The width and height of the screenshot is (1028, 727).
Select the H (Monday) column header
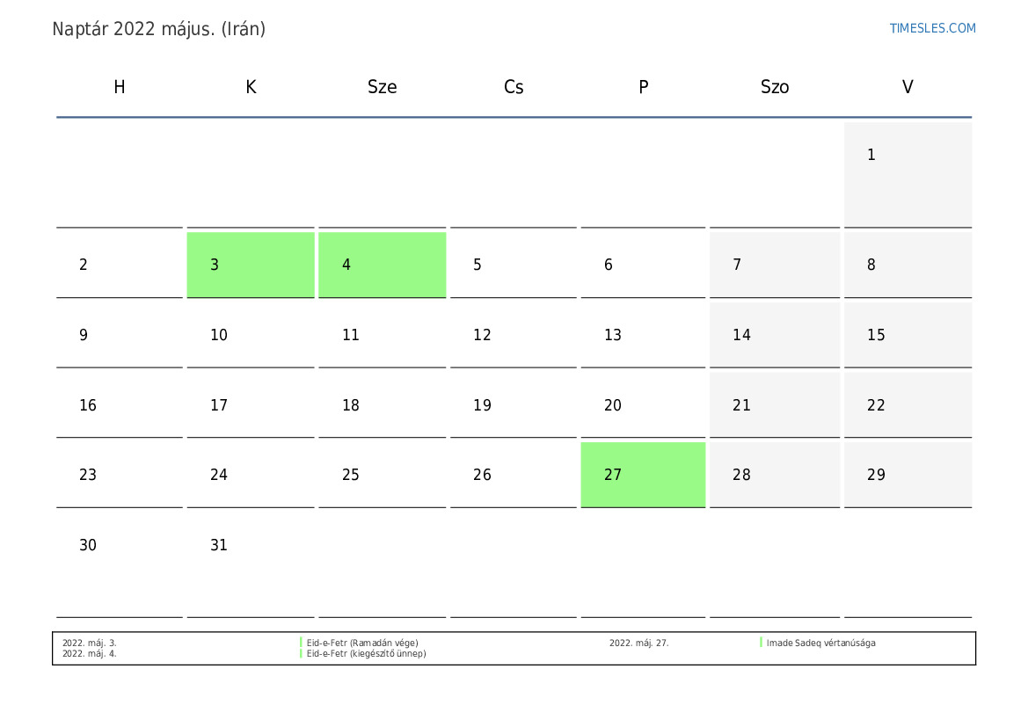pos(120,87)
